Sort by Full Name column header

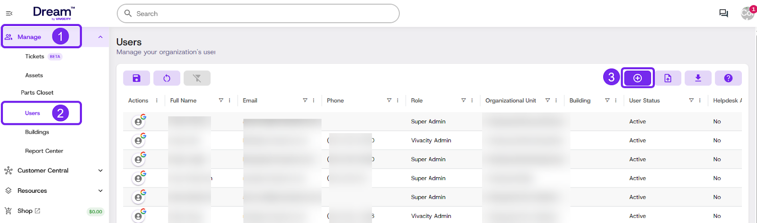pyautogui.click(x=183, y=101)
